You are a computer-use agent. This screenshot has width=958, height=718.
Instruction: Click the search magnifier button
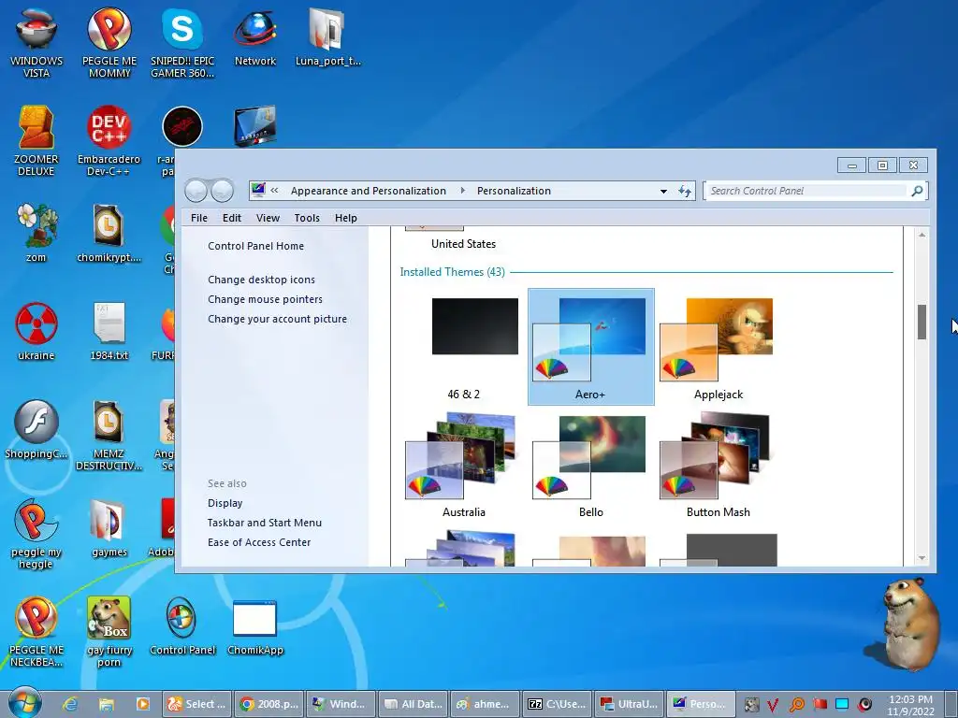tap(917, 191)
